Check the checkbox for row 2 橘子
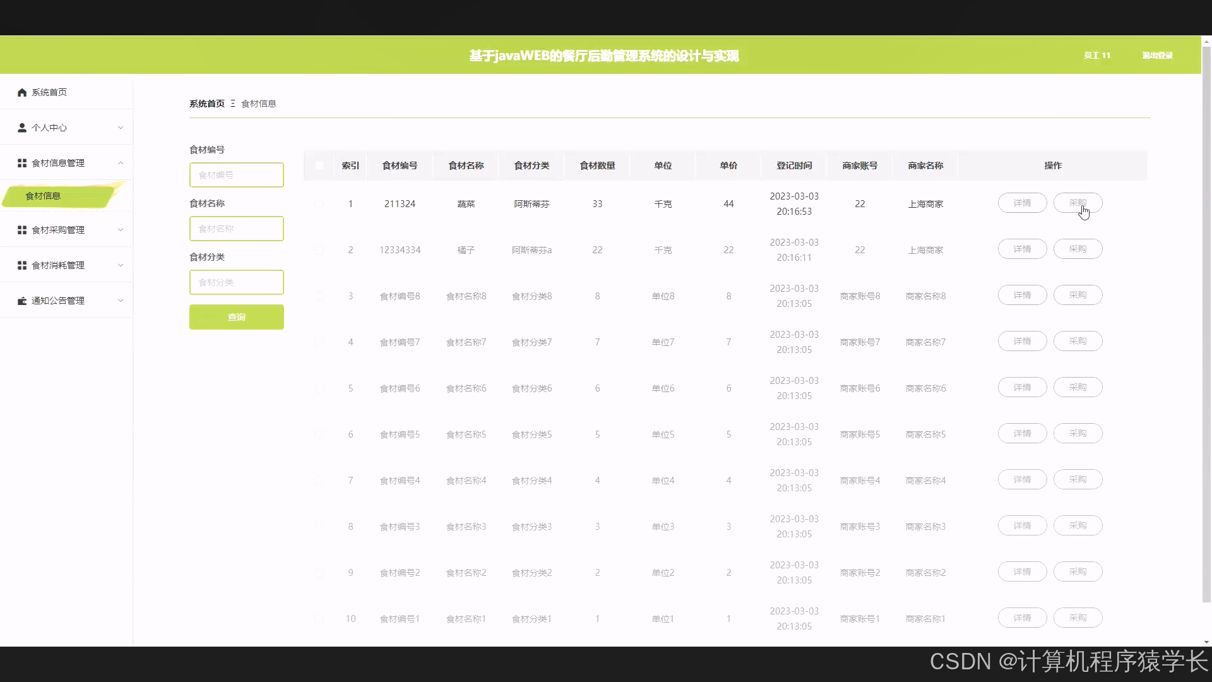The width and height of the screenshot is (1212, 682). (319, 250)
